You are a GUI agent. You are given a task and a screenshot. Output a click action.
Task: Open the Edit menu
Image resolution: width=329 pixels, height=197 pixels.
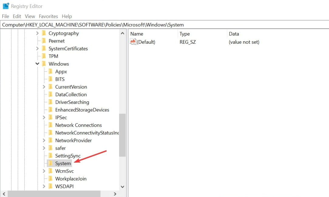pos(17,16)
